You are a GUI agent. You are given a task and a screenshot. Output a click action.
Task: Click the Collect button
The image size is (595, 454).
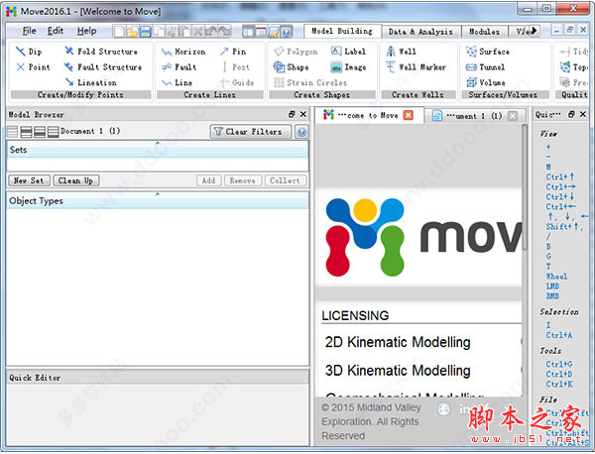pyautogui.click(x=285, y=180)
